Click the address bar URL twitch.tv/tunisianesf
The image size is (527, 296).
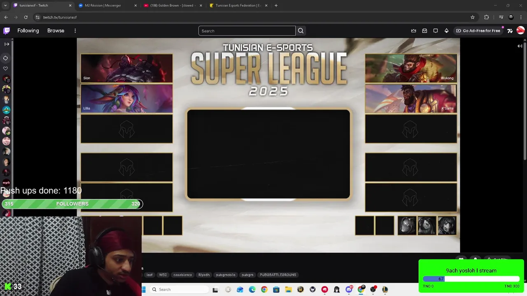pos(60,17)
